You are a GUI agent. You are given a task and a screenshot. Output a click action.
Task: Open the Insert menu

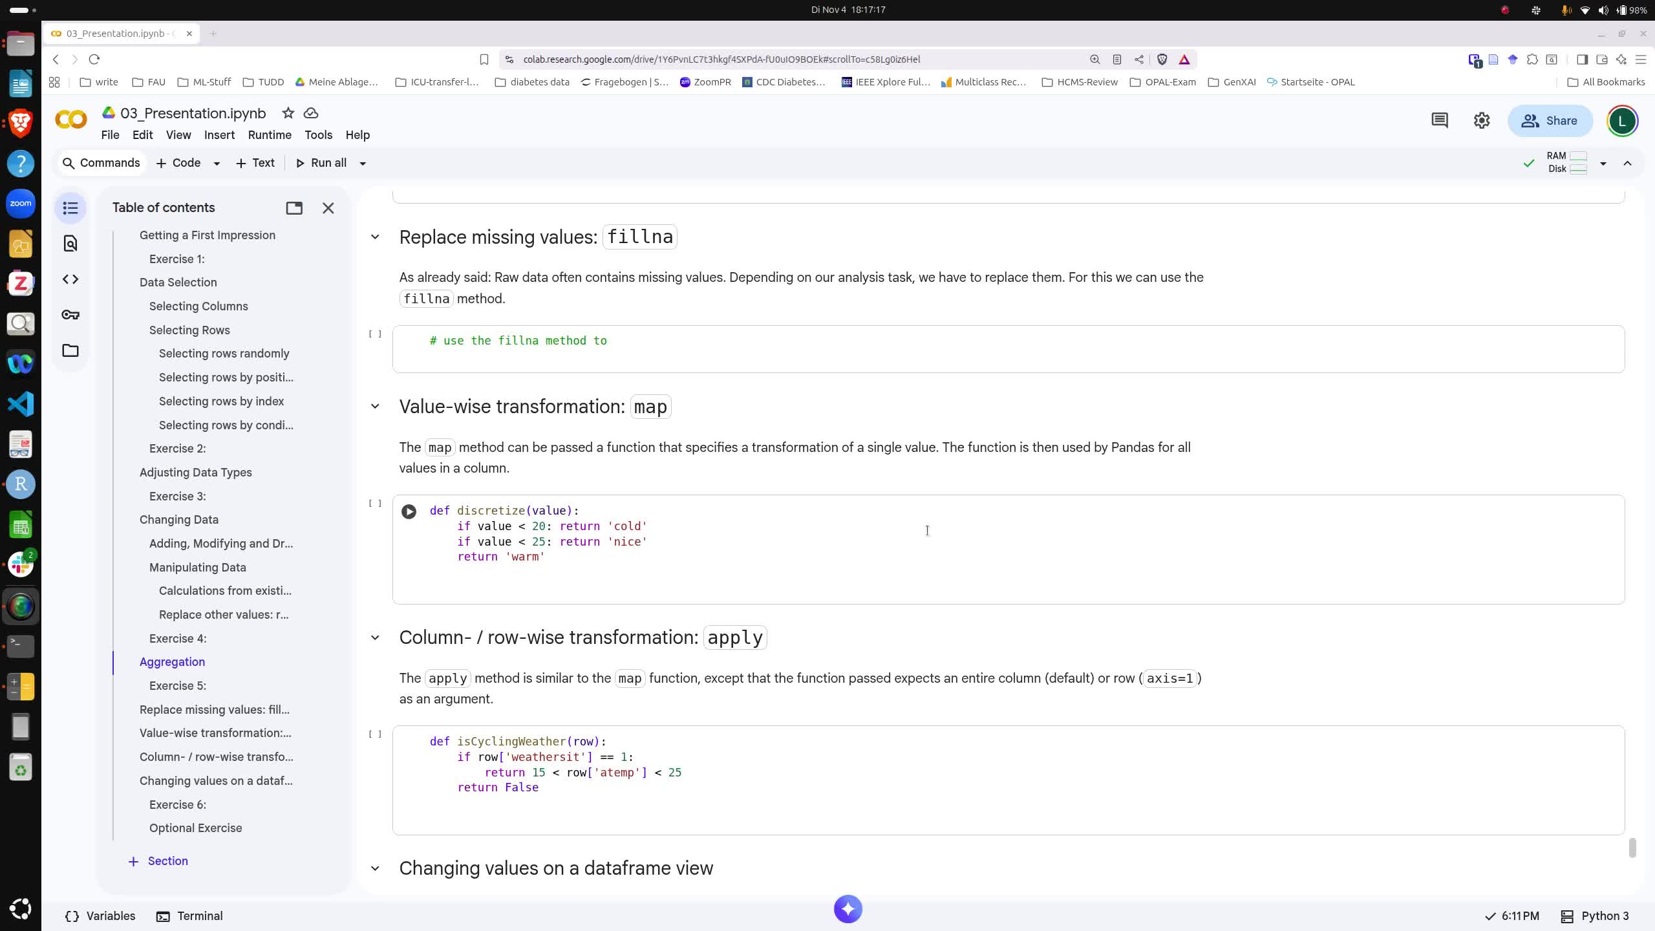pyautogui.click(x=219, y=135)
